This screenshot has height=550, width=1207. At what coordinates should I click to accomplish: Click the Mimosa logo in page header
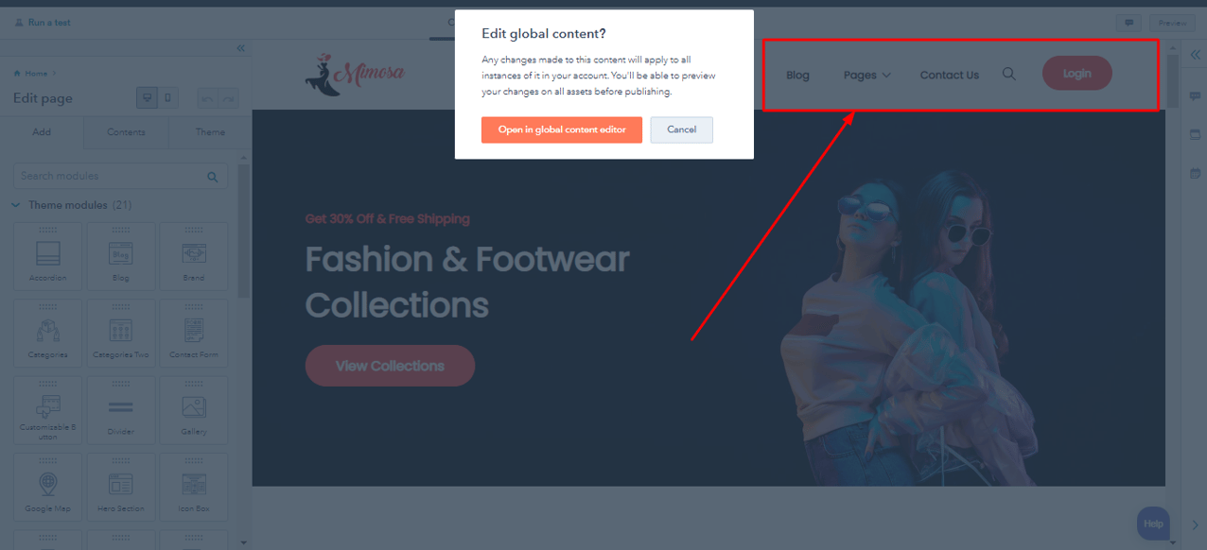pos(354,75)
